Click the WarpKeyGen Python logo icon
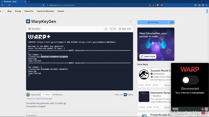This screenshot has width=209, height=117. 28,21
